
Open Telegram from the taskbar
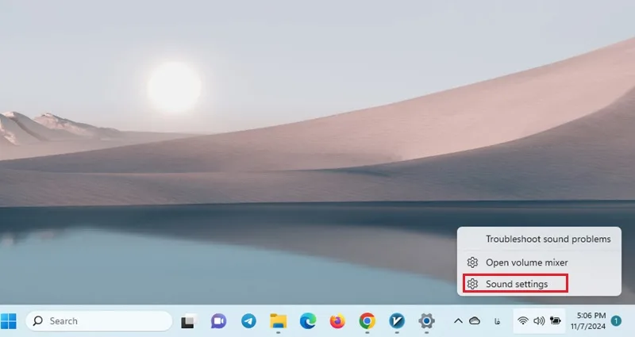click(x=248, y=321)
